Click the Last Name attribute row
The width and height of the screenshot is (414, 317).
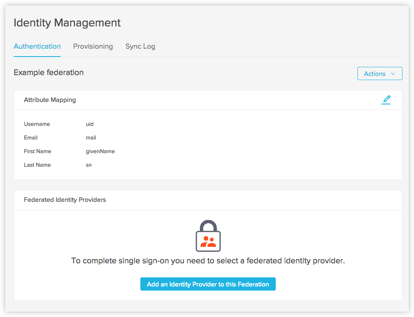(x=37, y=165)
